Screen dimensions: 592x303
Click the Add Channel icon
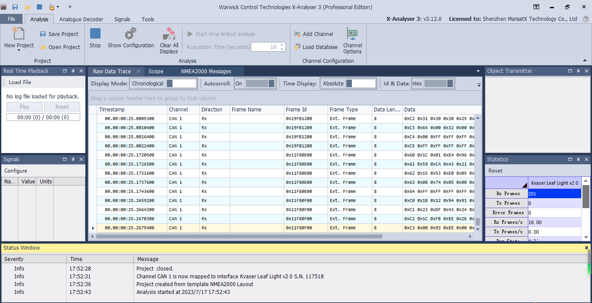pos(297,34)
